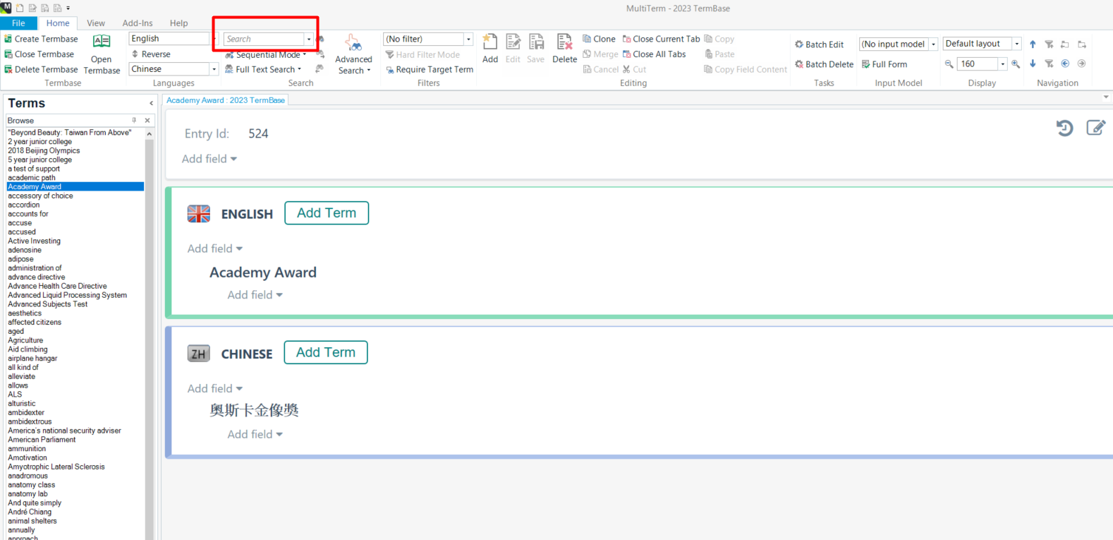1113x540 pixels.
Task: Click the entry history clock icon
Action: pyautogui.click(x=1065, y=128)
